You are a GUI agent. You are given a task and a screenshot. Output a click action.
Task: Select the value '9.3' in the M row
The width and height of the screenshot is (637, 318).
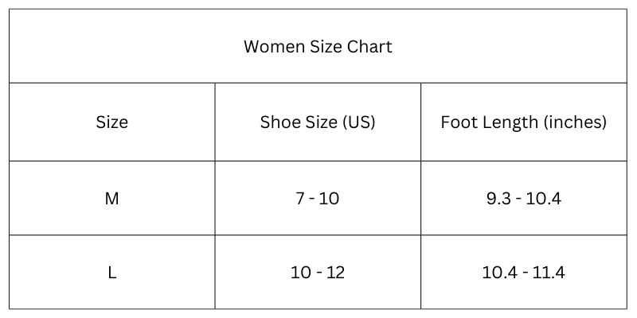498,199
